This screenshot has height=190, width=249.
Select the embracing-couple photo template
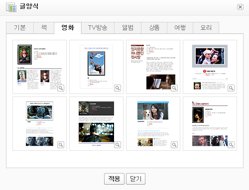click(x=210, y=67)
